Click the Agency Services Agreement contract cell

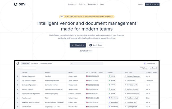click(31, 94)
